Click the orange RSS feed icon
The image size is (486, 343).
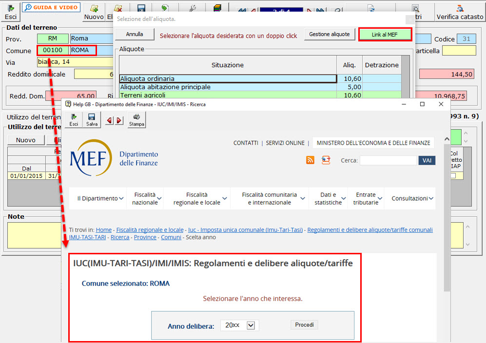[310, 160]
